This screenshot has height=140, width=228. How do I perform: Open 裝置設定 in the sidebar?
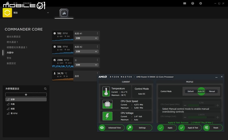click(11, 63)
